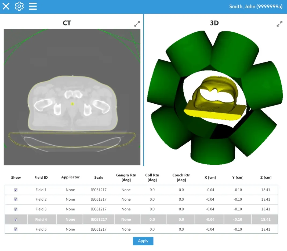Select the Field 2 row label

coord(41,199)
